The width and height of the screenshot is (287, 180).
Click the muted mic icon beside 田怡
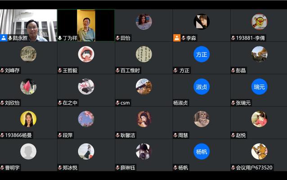coord(118,38)
